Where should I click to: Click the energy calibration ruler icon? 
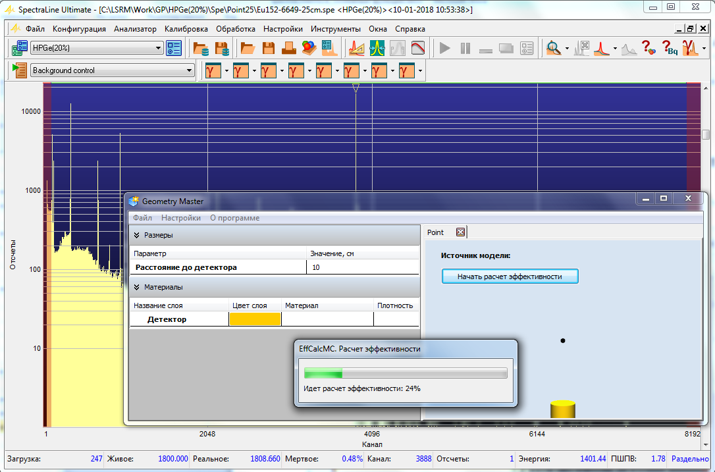(356, 48)
